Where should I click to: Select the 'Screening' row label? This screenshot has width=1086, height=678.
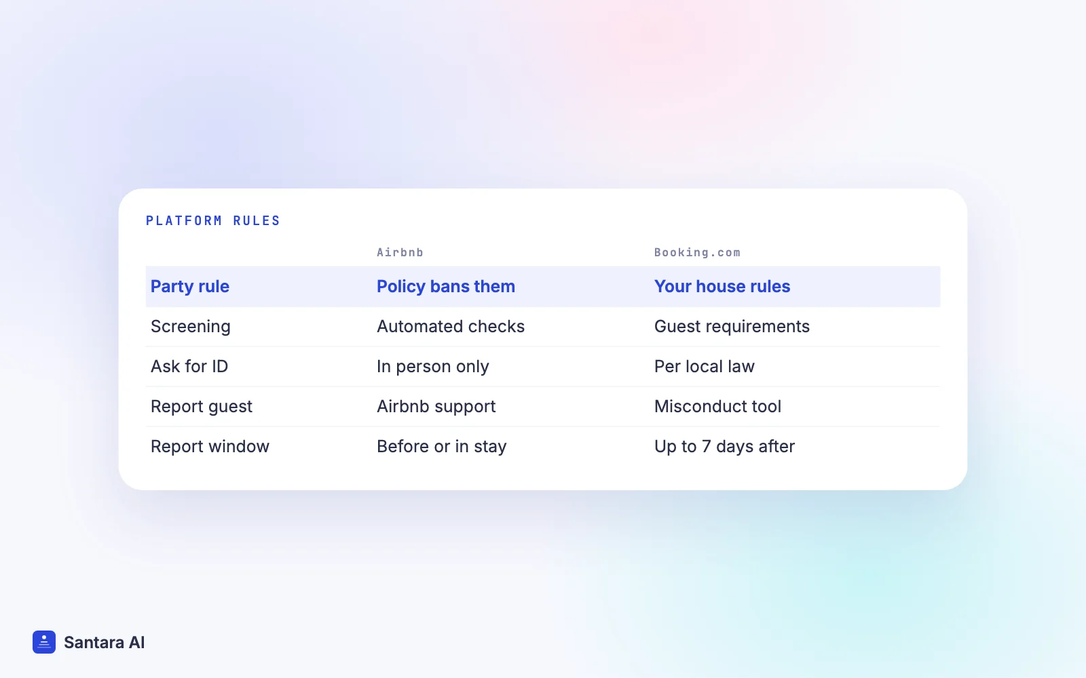191,327
